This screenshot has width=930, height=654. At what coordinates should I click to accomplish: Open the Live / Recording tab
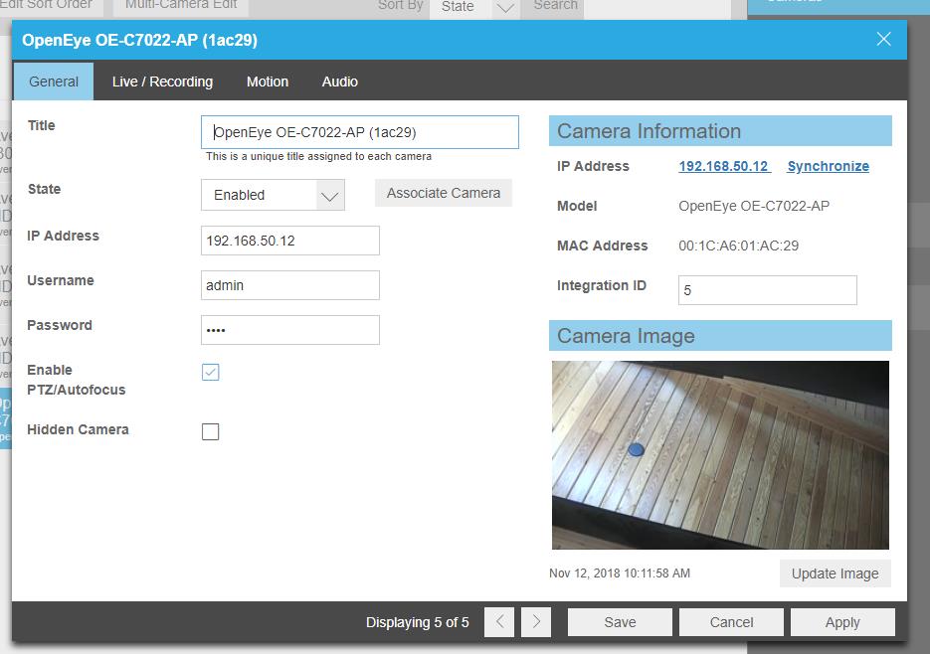coord(162,82)
